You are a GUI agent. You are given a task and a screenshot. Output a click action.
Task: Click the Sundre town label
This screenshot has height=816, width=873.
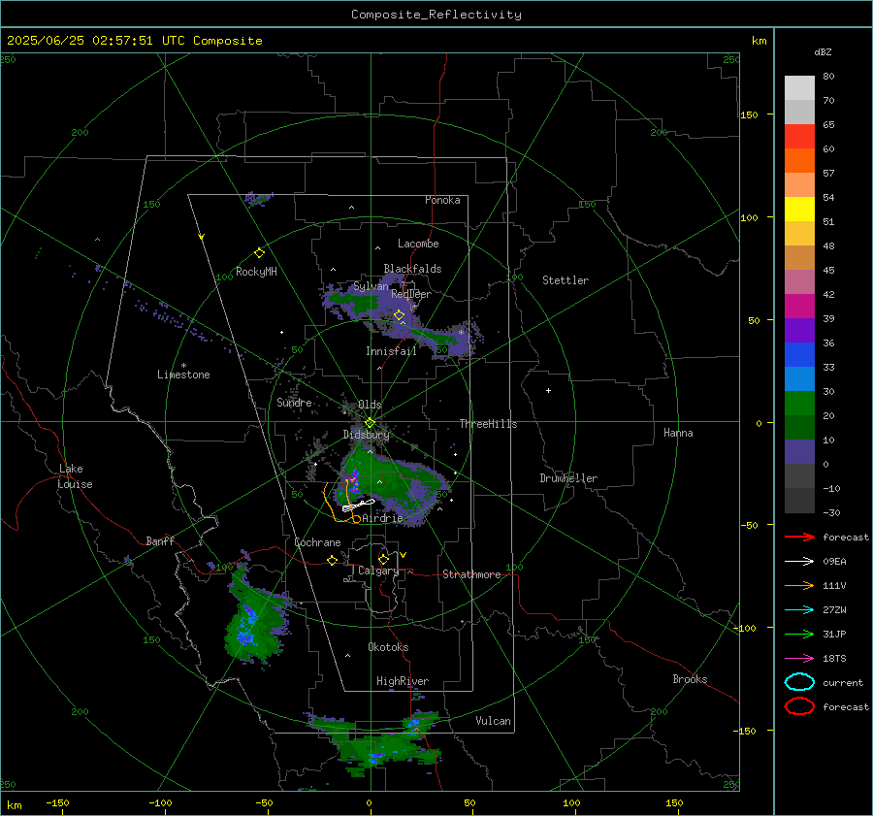coord(294,402)
